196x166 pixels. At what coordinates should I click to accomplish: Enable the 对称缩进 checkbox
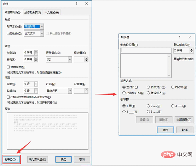(x=8, y=67)
